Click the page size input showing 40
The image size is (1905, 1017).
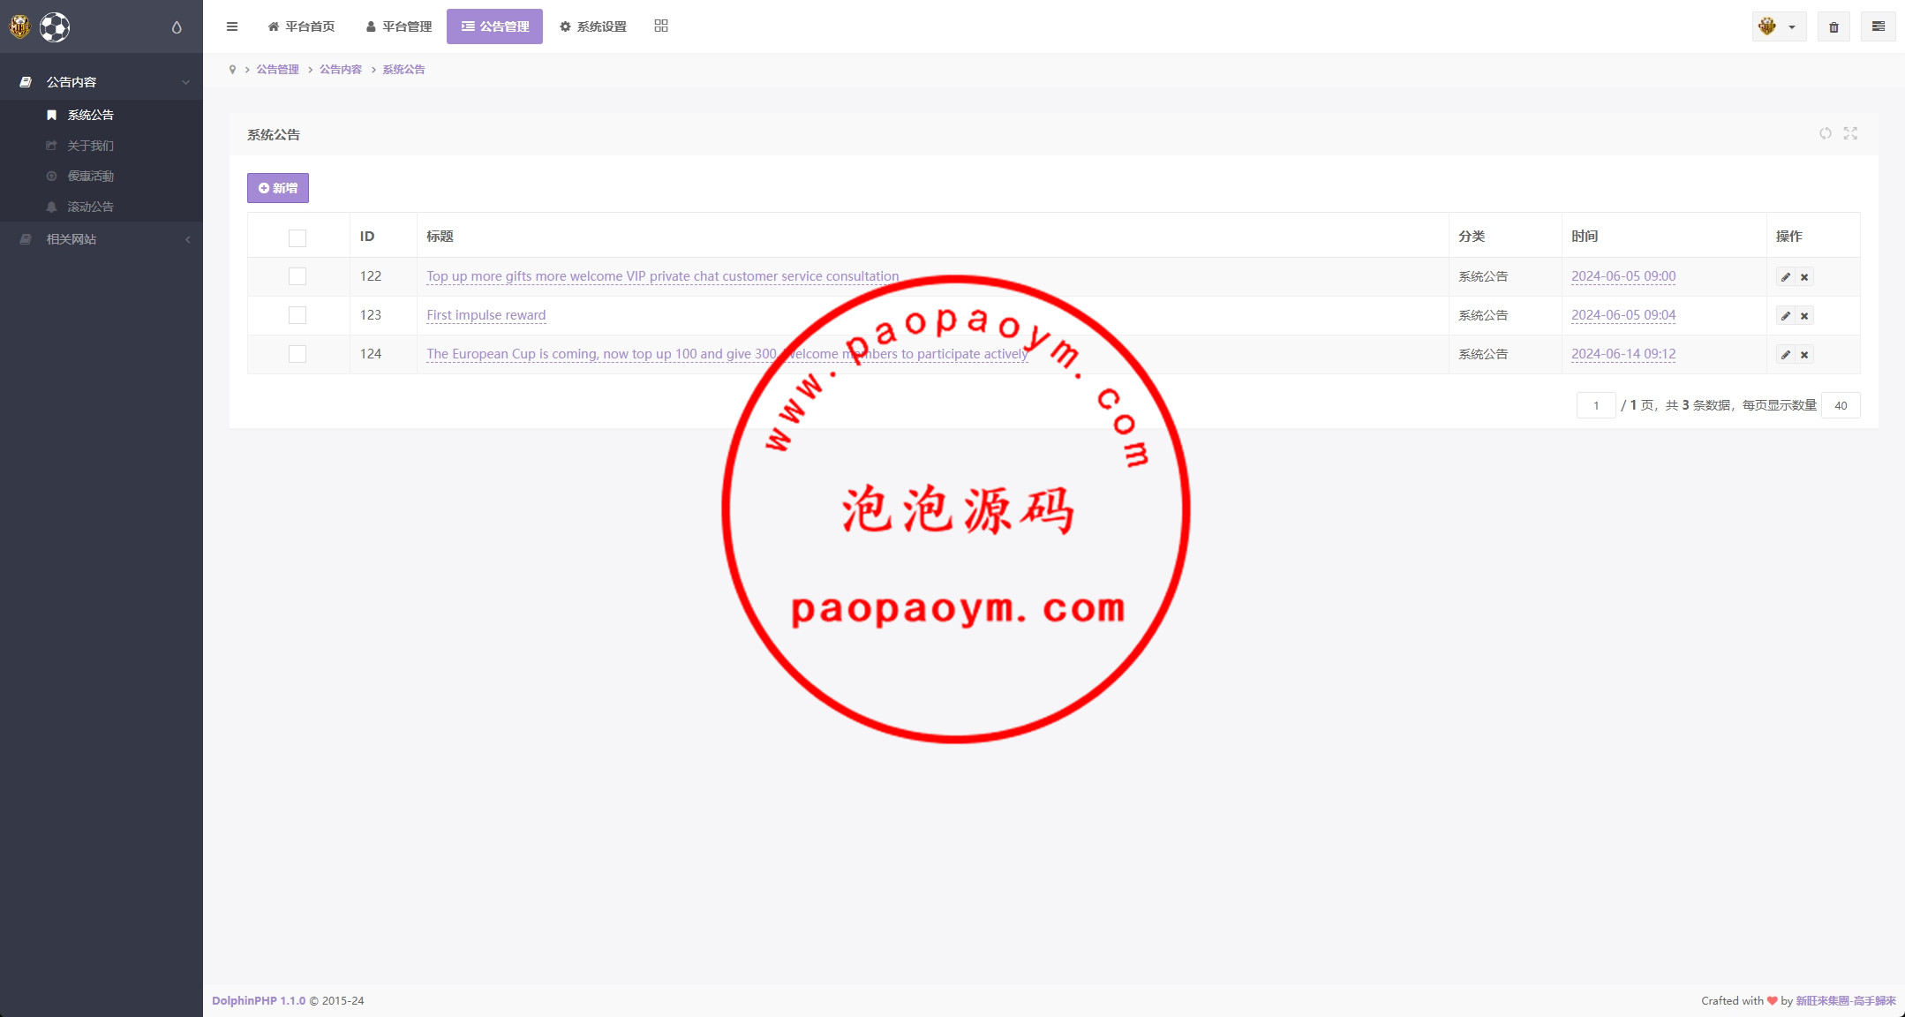(x=1841, y=405)
